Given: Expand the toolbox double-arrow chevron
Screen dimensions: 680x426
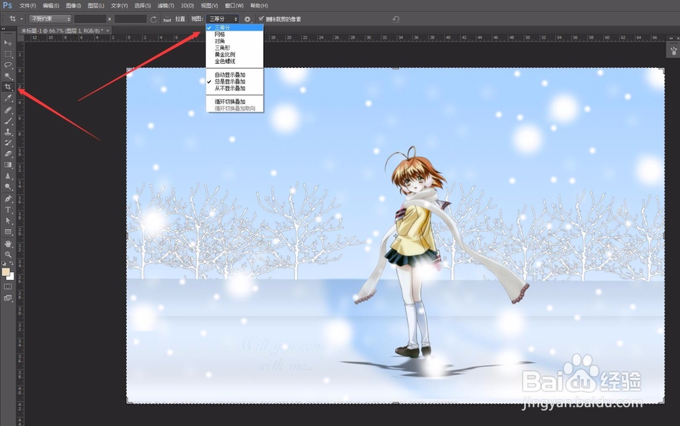Looking at the screenshot, I should (x=3, y=29).
